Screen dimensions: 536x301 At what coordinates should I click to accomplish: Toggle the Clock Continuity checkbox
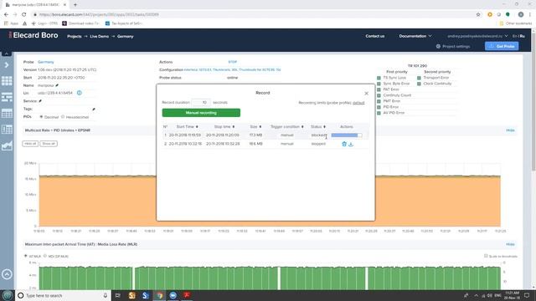(x=419, y=84)
